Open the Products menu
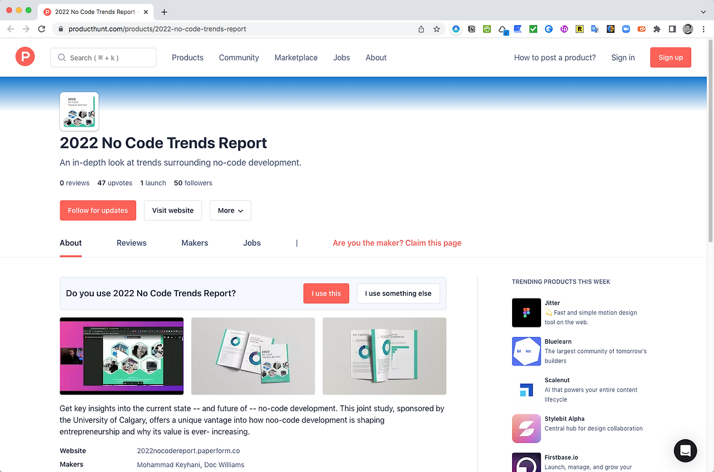This screenshot has height=472, width=714. point(187,57)
